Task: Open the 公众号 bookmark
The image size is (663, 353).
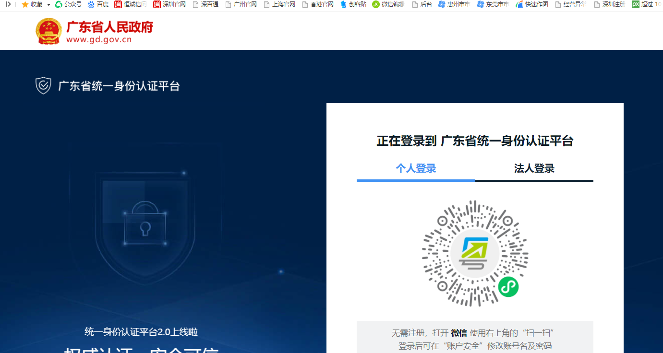Action: tap(68, 4)
